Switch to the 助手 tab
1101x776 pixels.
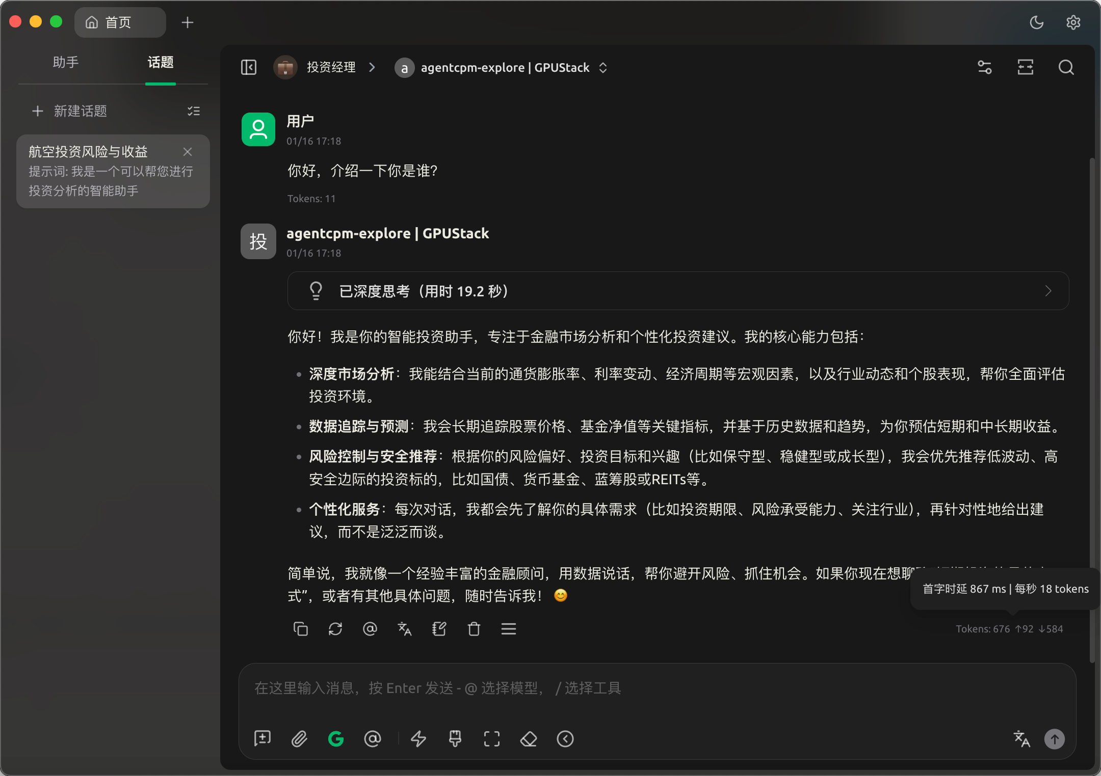pyautogui.click(x=66, y=63)
